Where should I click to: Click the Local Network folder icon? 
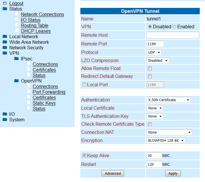tap(5, 36)
